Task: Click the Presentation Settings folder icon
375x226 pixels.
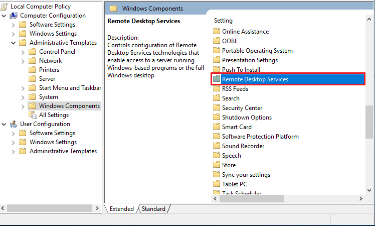Action: tap(217, 60)
